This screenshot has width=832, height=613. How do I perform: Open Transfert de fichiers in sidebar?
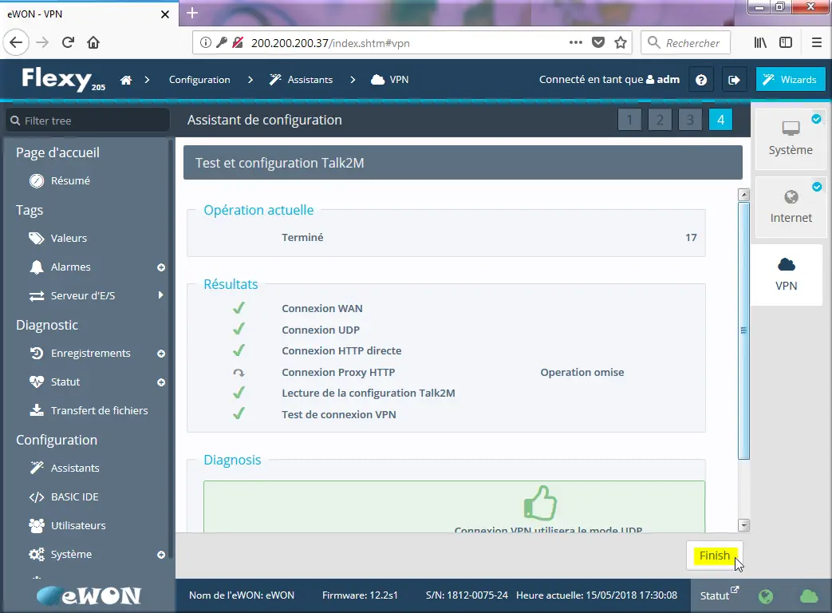99,411
